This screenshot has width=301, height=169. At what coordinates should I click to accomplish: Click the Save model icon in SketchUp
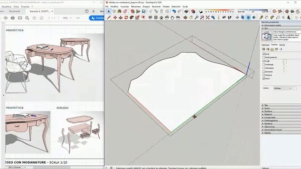pos(144,11)
